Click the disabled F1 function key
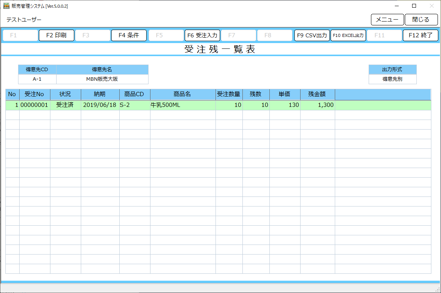 [20, 35]
